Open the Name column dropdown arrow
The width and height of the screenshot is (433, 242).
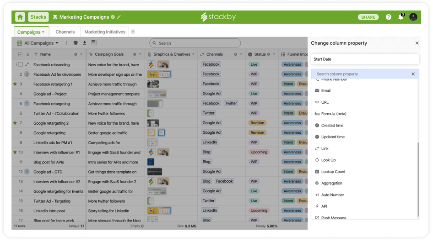tap(81, 54)
